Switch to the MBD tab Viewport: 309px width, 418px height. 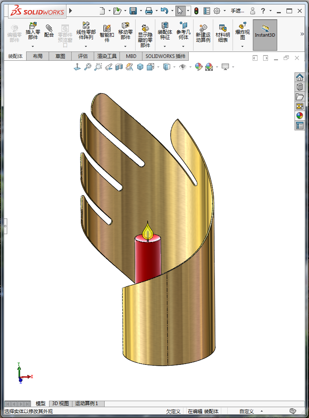(131, 56)
